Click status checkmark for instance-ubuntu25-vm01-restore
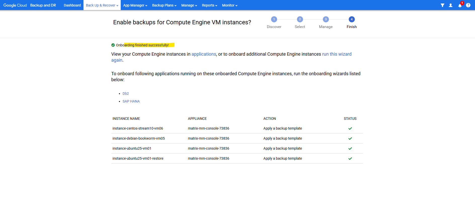Viewport: 475px width, 199px height. [350, 159]
